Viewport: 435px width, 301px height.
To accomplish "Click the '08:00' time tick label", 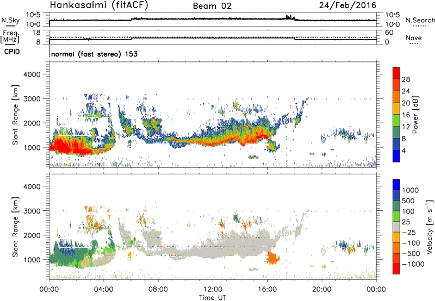I will click(x=158, y=290).
